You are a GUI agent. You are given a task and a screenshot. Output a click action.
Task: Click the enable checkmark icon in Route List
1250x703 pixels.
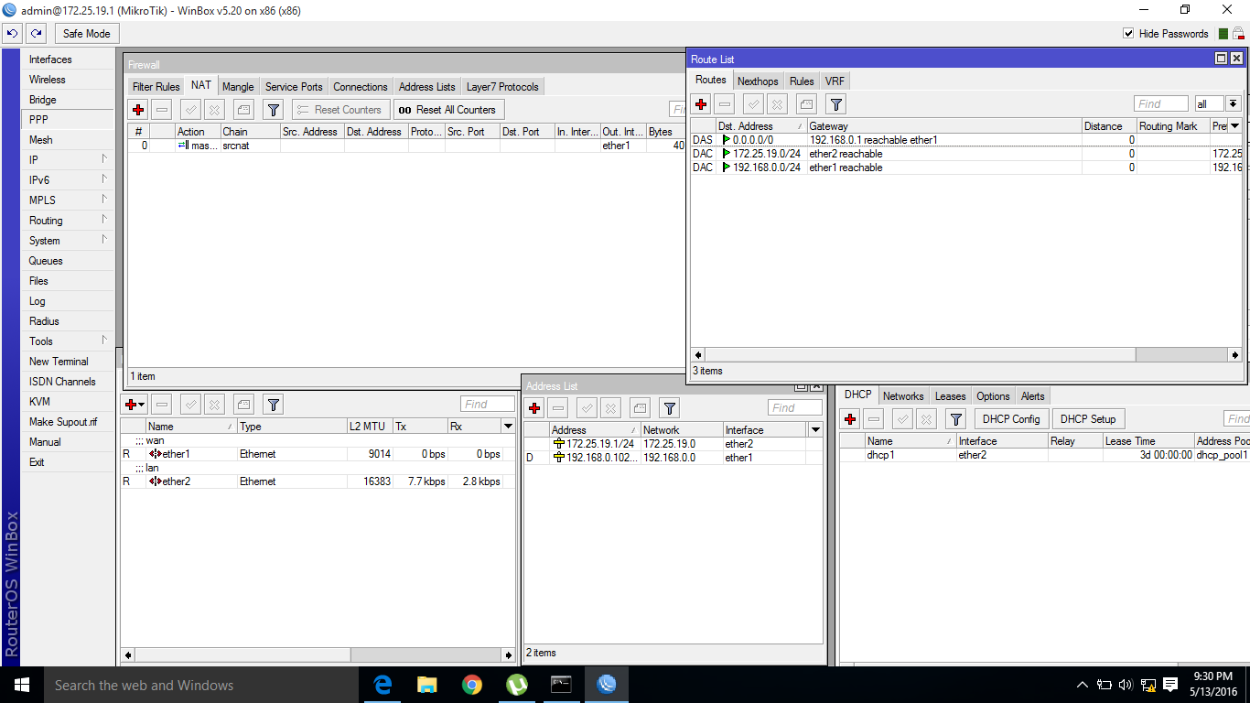click(x=753, y=104)
